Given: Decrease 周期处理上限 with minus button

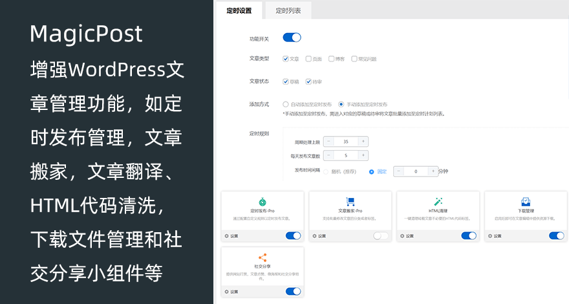Looking at the screenshot, I should point(328,141).
